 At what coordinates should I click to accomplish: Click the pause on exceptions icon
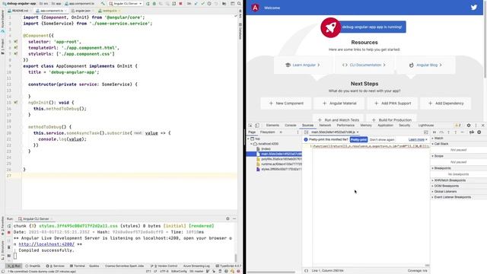point(479,132)
